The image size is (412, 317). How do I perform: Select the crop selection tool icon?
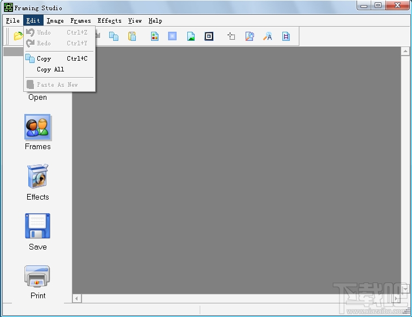click(x=231, y=36)
